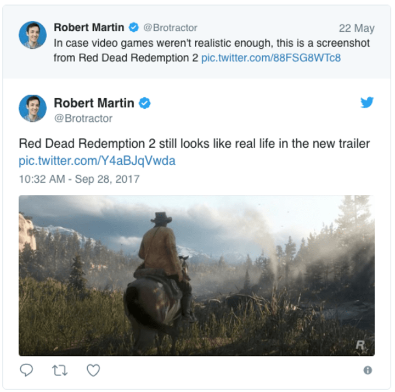The image size is (395, 392).
Task: Open the avatar beside the main tweet
Action: [32, 108]
